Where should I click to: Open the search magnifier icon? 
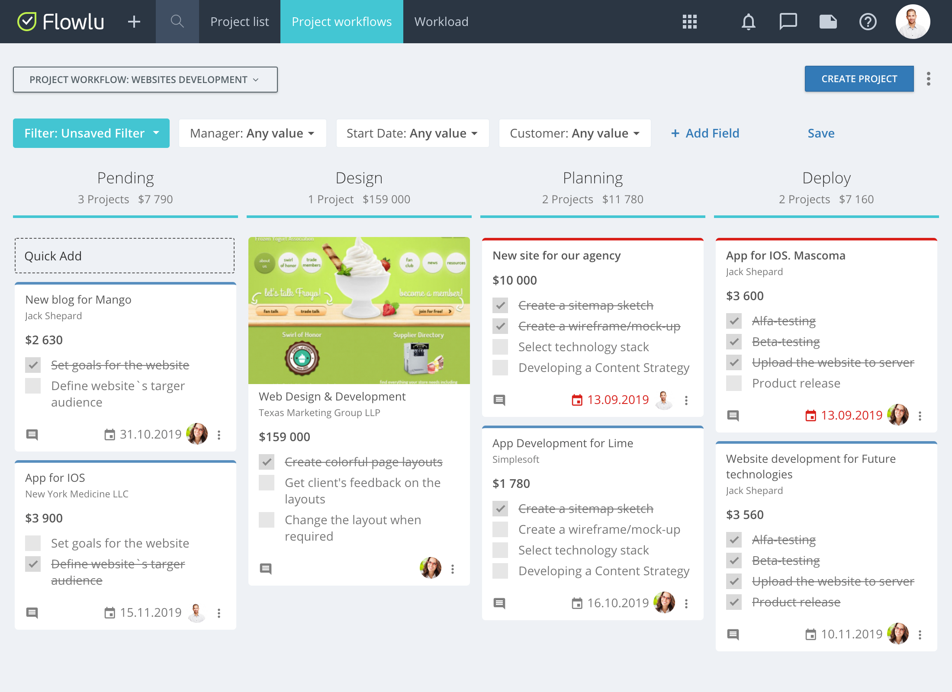pyautogui.click(x=177, y=22)
